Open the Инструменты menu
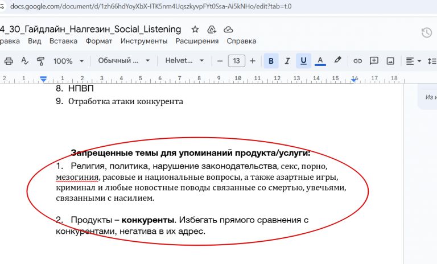Viewport: 437px width, 264px height. [x=144, y=42]
